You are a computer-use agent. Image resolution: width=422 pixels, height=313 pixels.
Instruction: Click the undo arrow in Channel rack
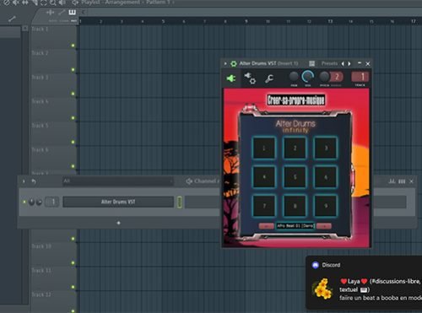point(34,181)
